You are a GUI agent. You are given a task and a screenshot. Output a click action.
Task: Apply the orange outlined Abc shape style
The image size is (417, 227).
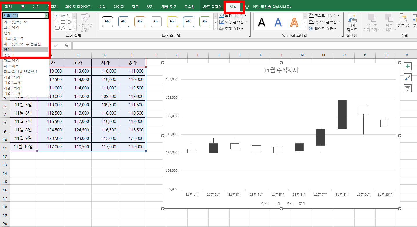pyautogui.click(x=140, y=21)
